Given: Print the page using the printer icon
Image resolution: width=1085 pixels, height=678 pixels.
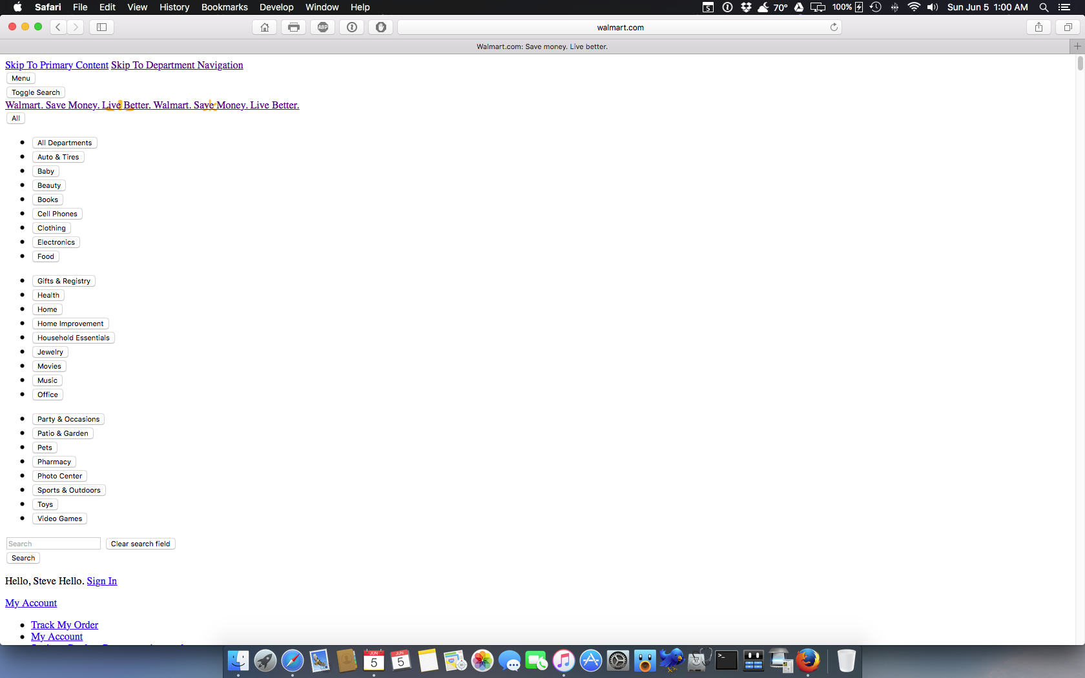Looking at the screenshot, I should point(294,27).
